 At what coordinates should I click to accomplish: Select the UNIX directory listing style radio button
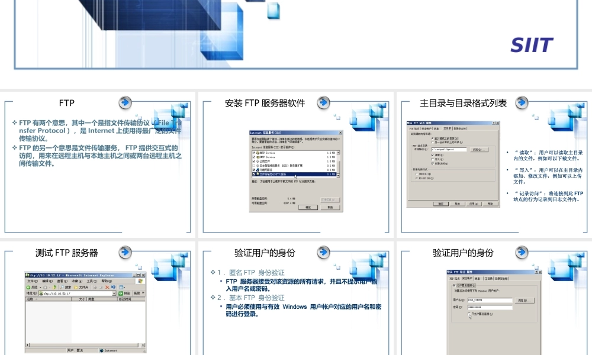[417, 174]
